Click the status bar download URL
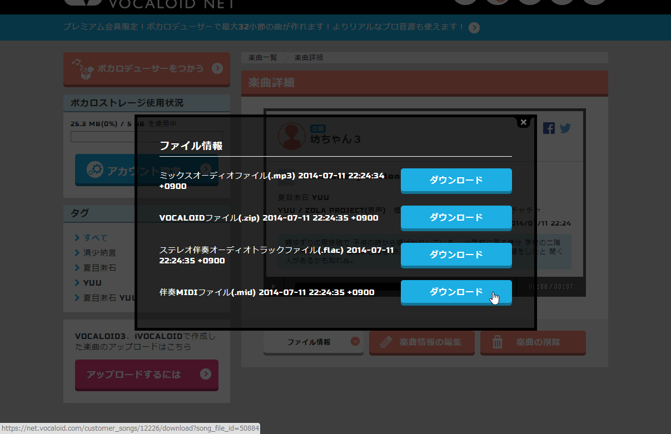Viewport: 671px width, 434px height. pyautogui.click(x=131, y=428)
